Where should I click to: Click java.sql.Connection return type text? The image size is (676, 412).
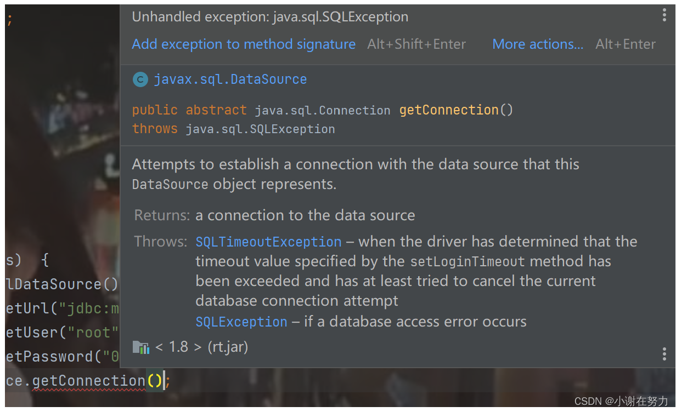[x=323, y=111]
